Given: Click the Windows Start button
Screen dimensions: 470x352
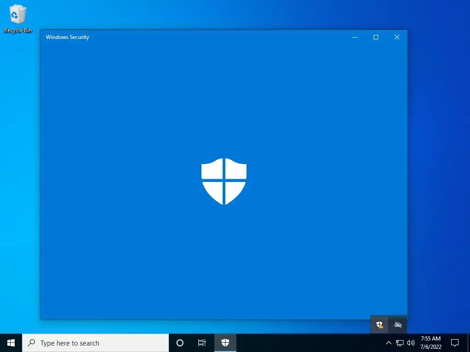Looking at the screenshot, I should coord(11,343).
